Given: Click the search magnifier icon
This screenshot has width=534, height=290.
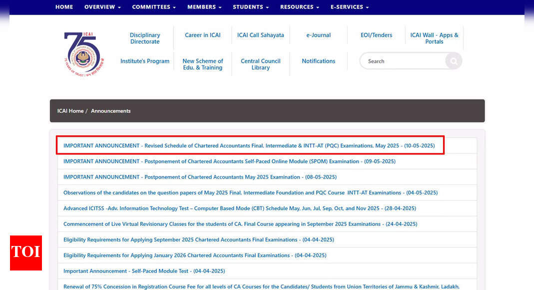Looking at the screenshot, I should point(453,61).
